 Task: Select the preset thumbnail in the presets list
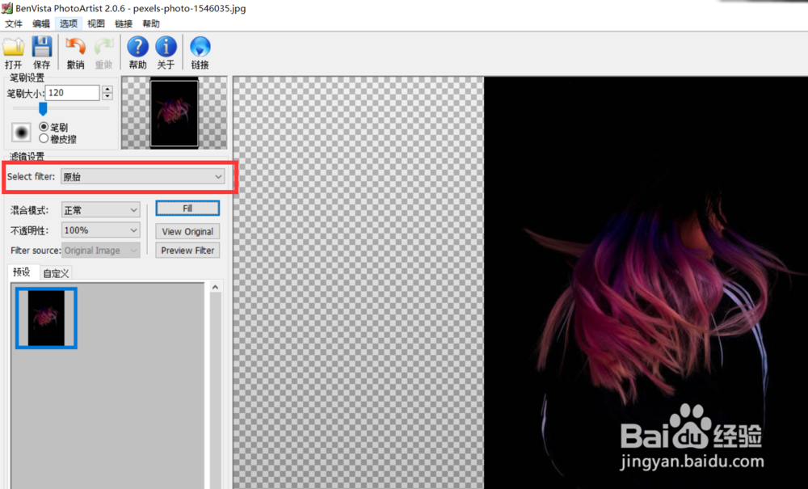46,318
